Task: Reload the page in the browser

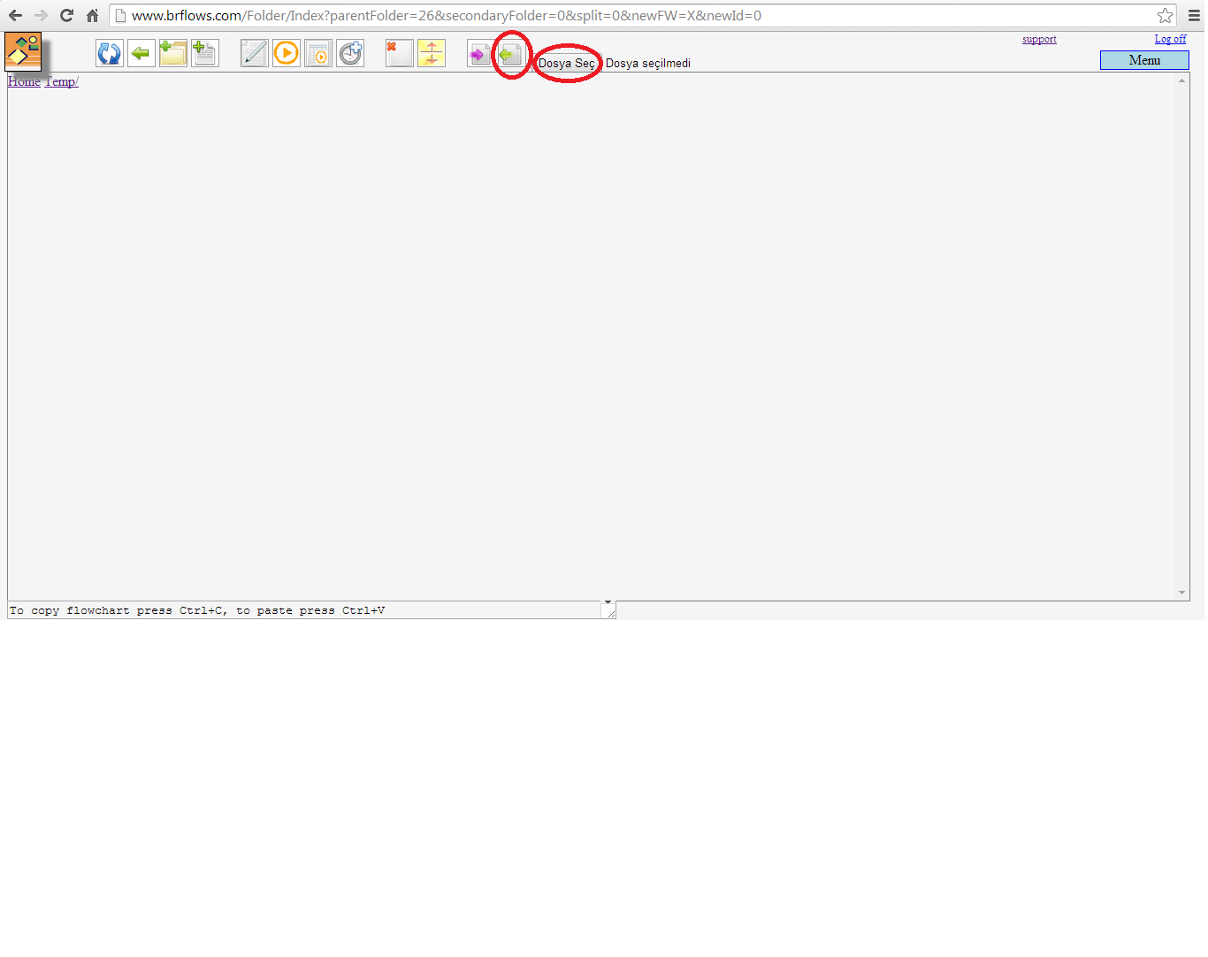Action: click(x=66, y=15)
